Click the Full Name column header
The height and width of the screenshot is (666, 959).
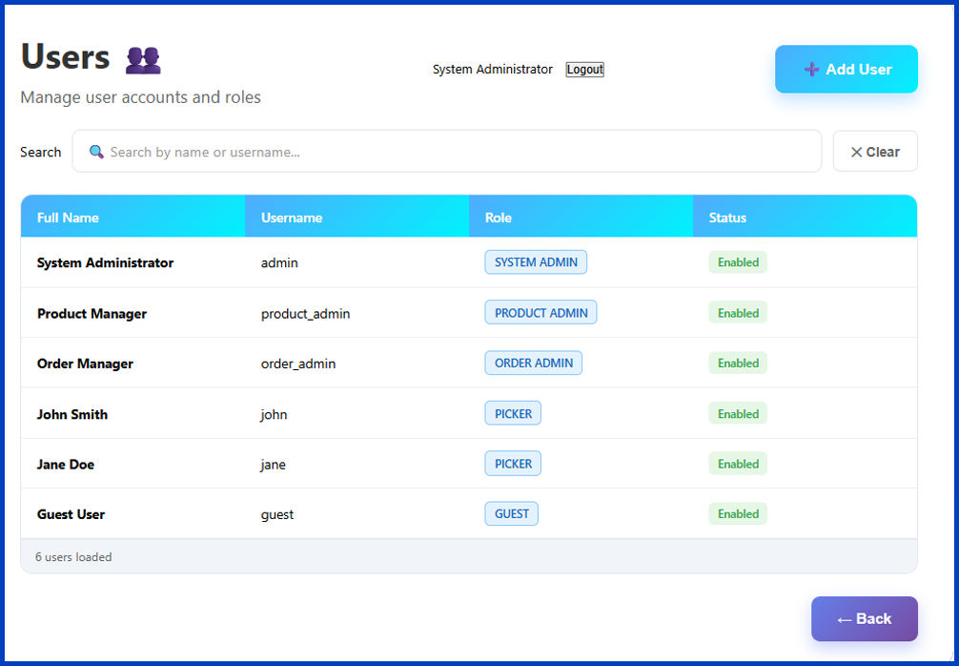pos(133,216)
